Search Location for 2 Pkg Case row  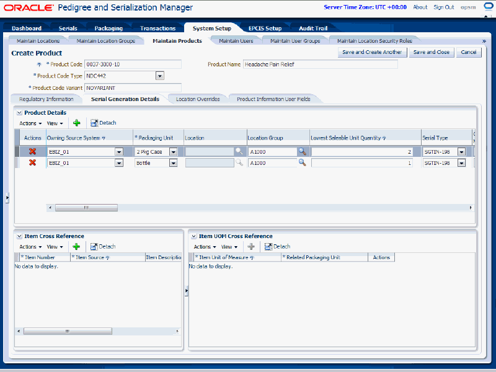click(x=239, y=151)
